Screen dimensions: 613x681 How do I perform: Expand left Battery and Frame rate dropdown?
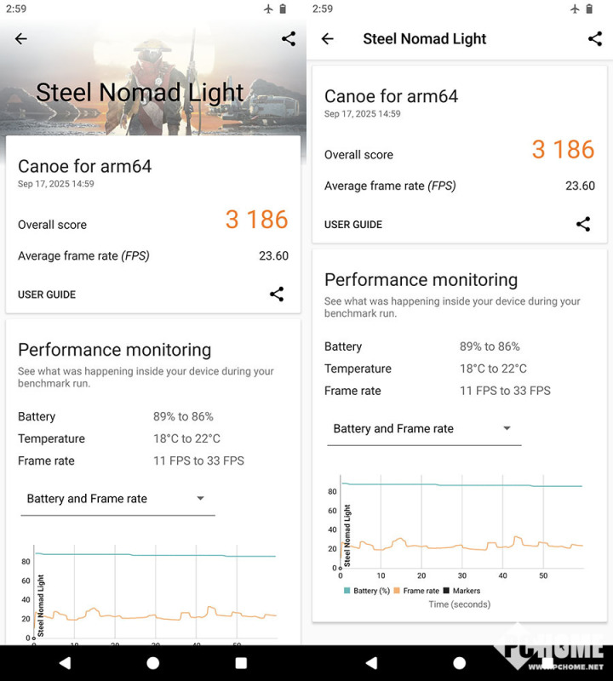(x=117, y=499)
